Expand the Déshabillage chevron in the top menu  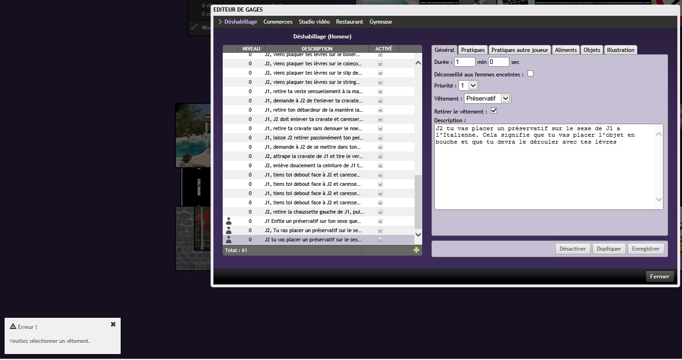pyautogui.click(x=220, y=22)
